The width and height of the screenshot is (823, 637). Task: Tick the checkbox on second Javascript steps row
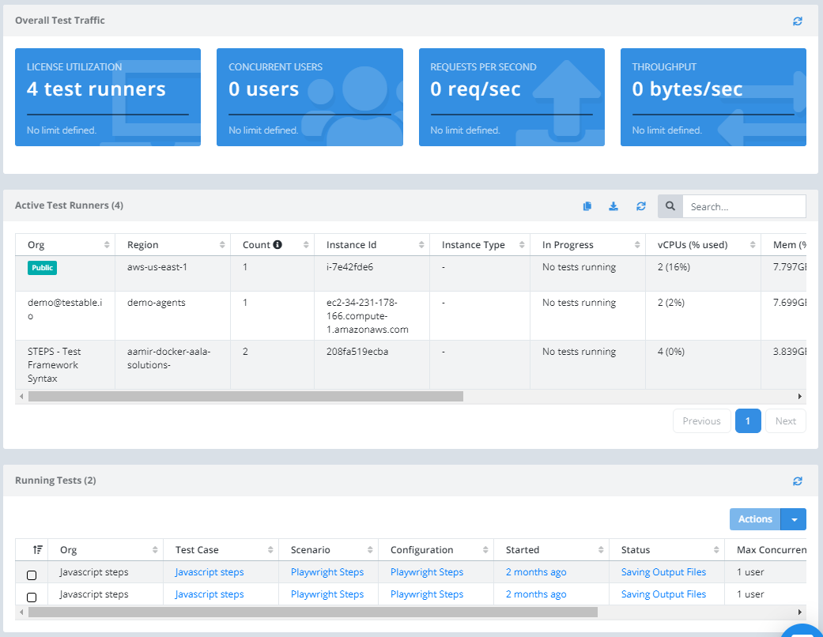[x=32, y=597]
